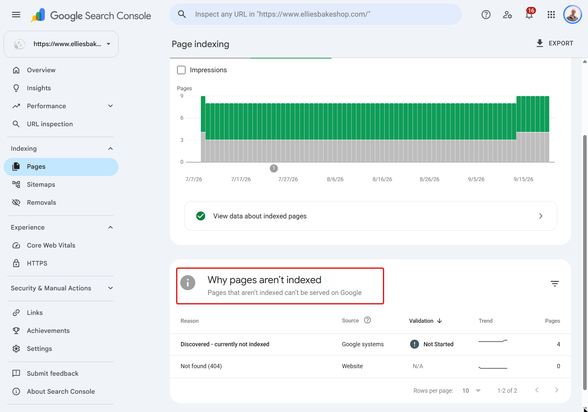Export page indexing data
The height and width of the screenshot is (412, 588).
click(x=555, y=43)
